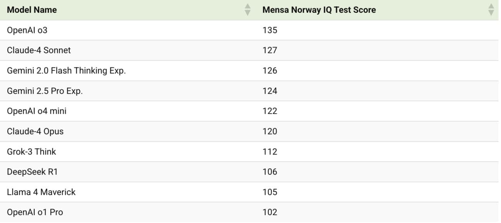Click the Mensa Norway IQ Test Score header text

click(x=319, y=10)
